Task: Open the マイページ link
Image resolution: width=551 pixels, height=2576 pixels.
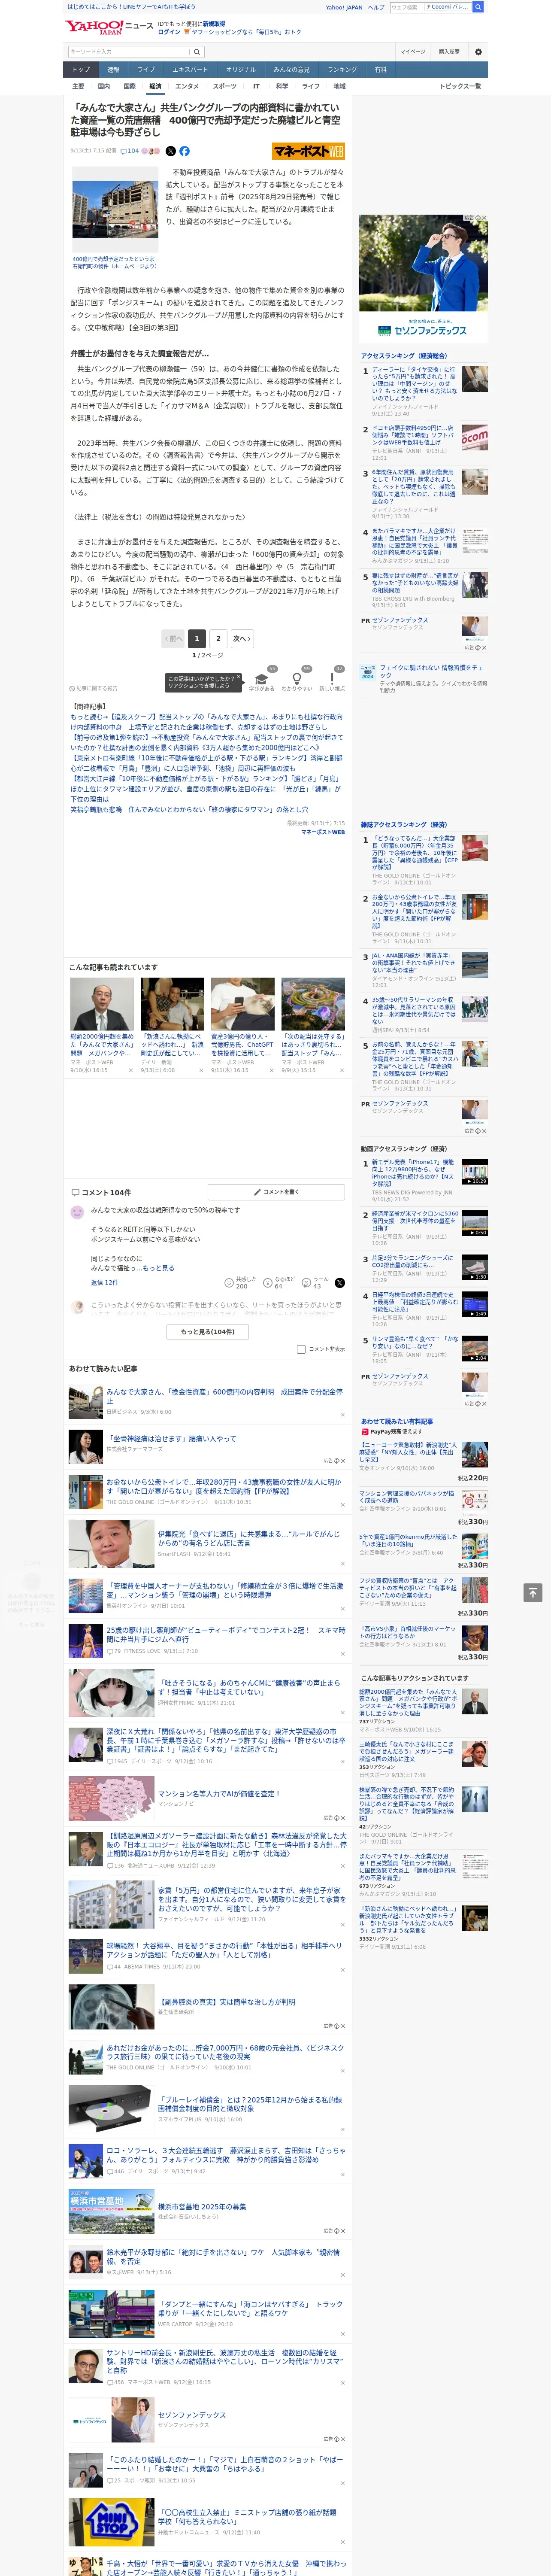Action: tap(413, 52)
